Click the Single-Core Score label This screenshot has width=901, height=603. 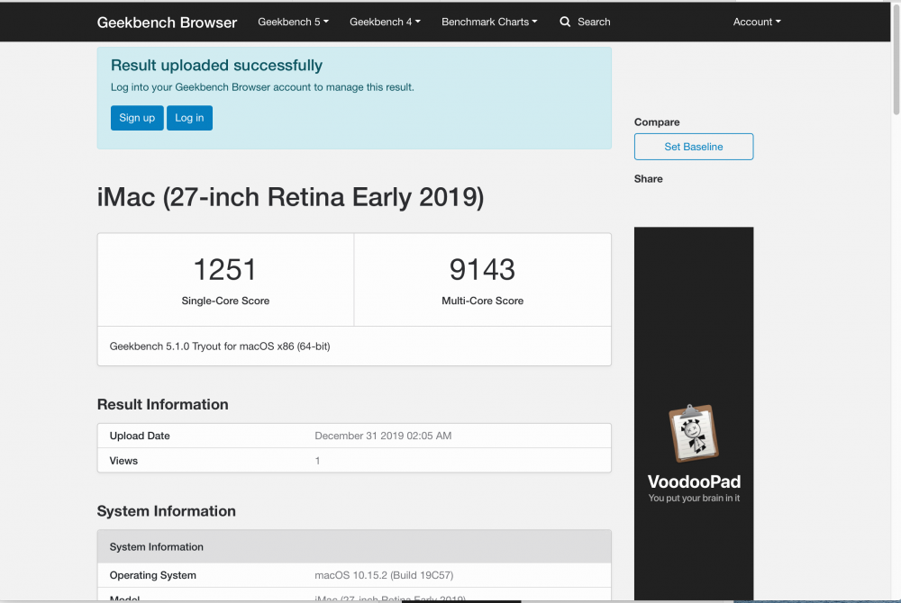tap(225, 301)
